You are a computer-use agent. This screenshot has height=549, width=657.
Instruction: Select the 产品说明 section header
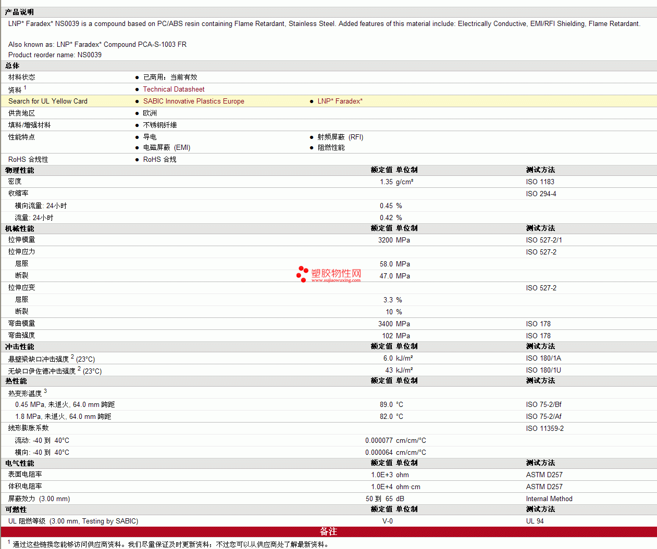pos(19,12)
